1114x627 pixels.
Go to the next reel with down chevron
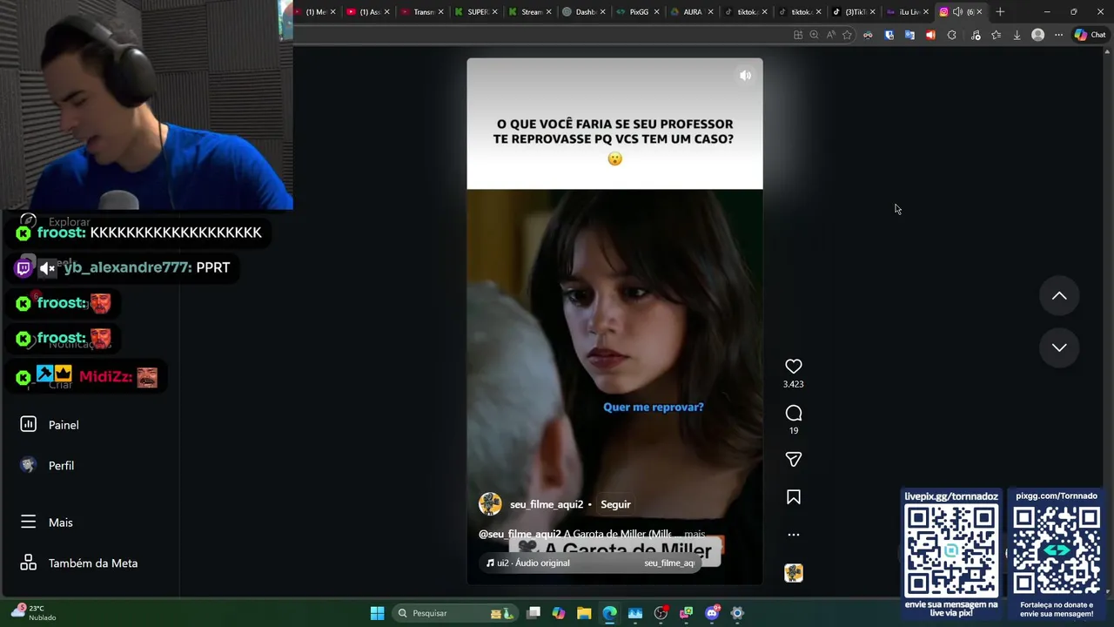point(1059,347)
